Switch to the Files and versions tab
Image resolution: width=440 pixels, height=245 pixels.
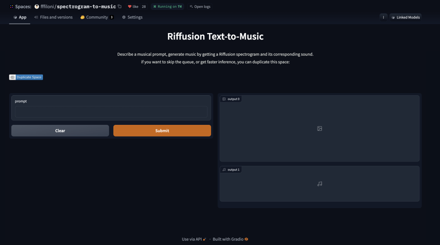click(53, 17)
